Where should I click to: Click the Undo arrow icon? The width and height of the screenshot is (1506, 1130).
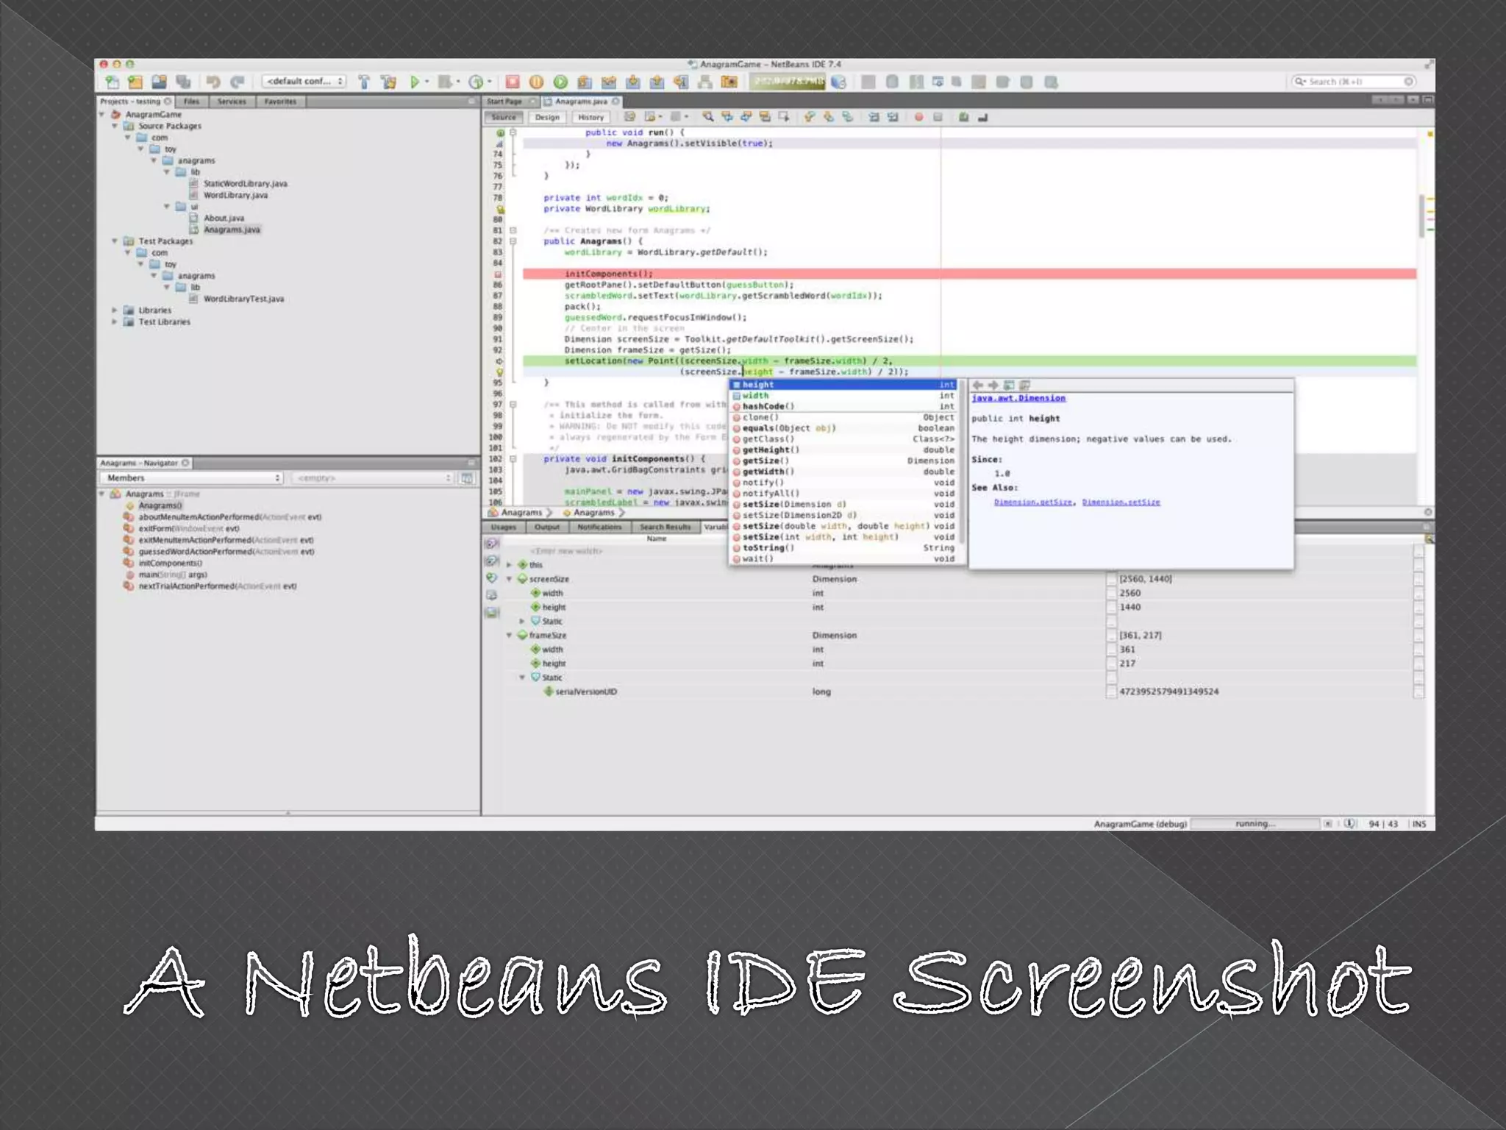tap(213, 82)
